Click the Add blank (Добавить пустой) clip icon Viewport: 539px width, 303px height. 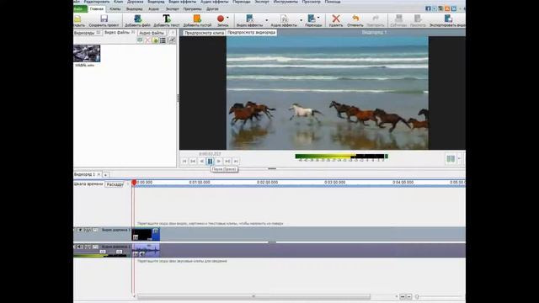[x=197, y=19]
